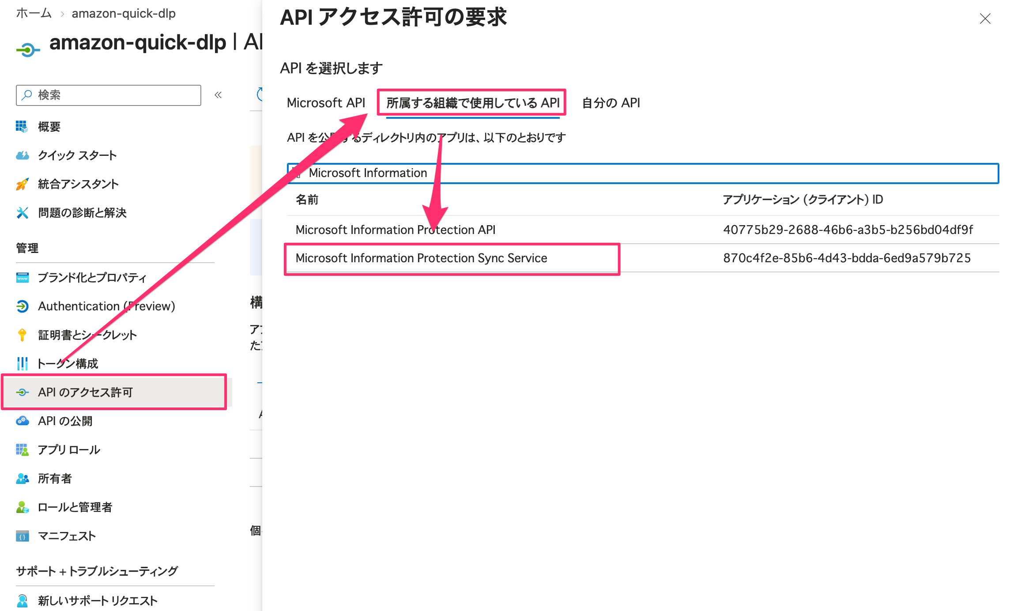Viewport: 1010px width, 611px height.
Task: Select Microsoft Information Protection Sync Service row
Action: 643,258
